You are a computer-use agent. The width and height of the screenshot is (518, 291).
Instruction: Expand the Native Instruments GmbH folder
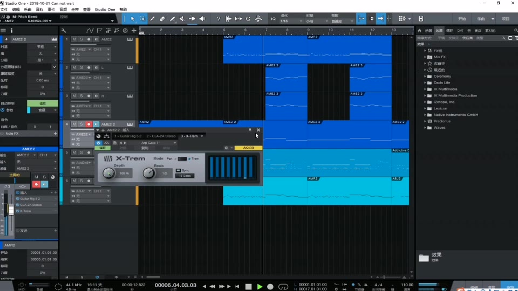[x=425, y=115]
